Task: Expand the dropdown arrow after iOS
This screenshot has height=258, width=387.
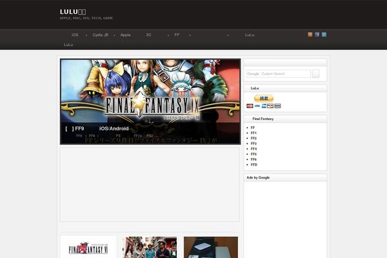Action: coord(86,35)
